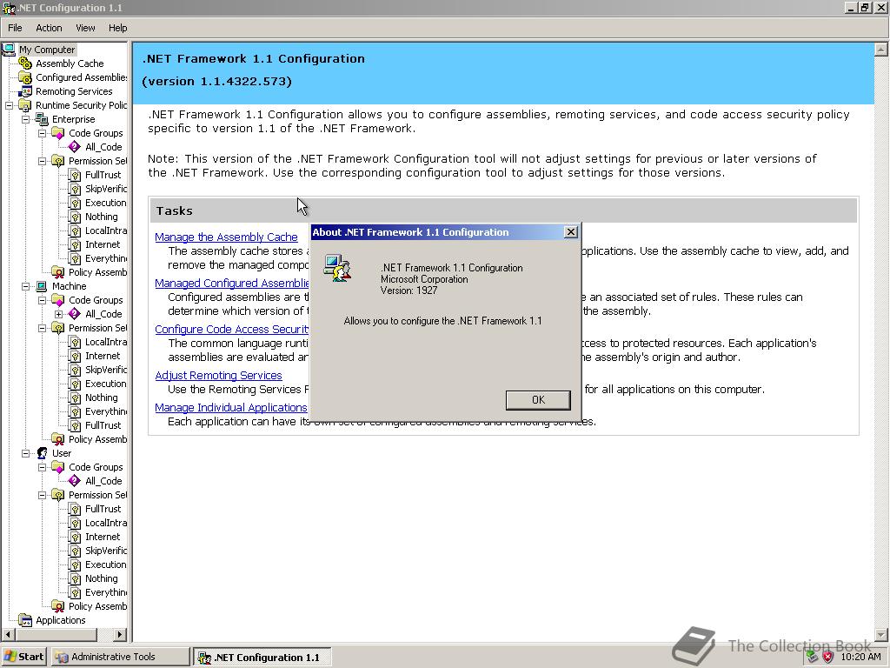The image size is (890, 668).
Task: Click the About dialog application icon
Action: 337,268
